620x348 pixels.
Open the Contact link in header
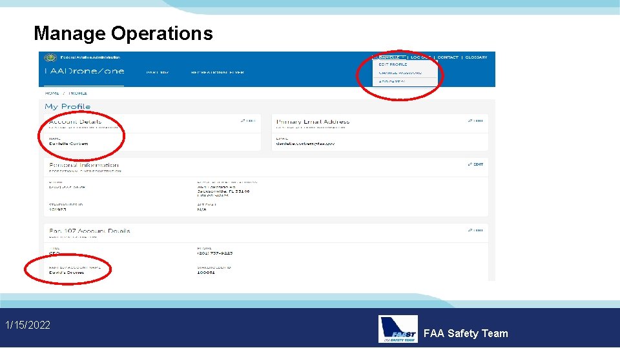point(448,57)
